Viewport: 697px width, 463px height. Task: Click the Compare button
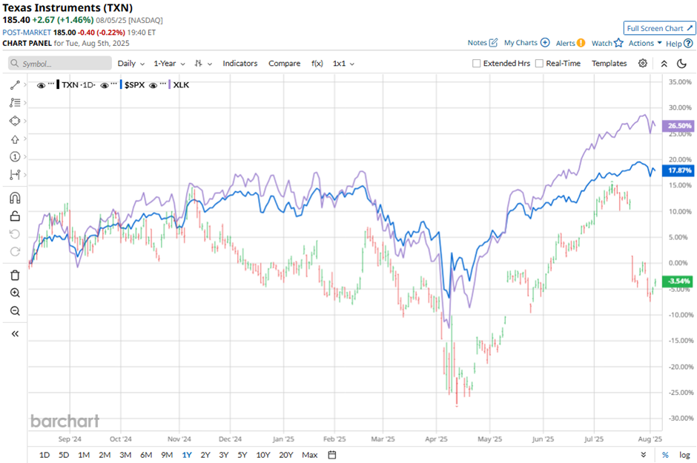285,64
